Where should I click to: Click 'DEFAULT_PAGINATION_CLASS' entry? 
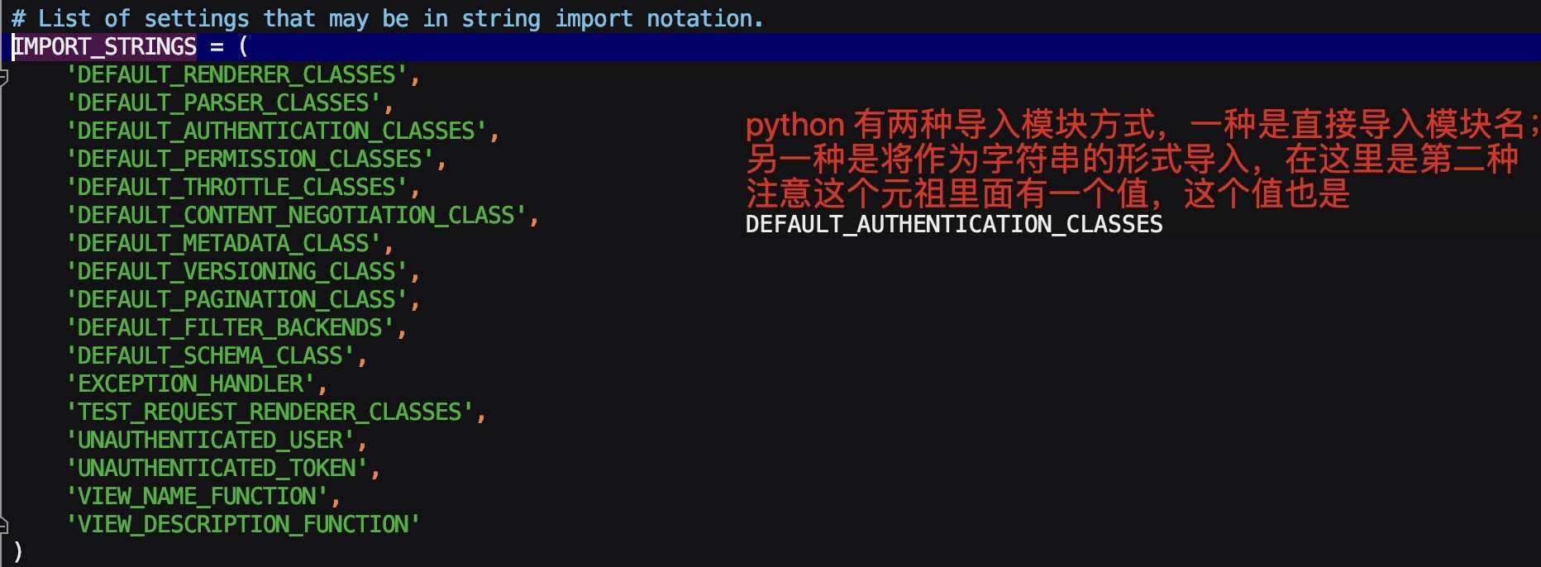[237, 300]
